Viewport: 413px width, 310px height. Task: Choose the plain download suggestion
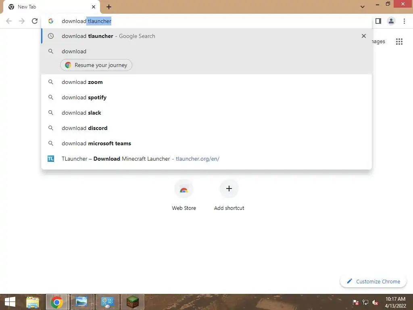[207, 51]
